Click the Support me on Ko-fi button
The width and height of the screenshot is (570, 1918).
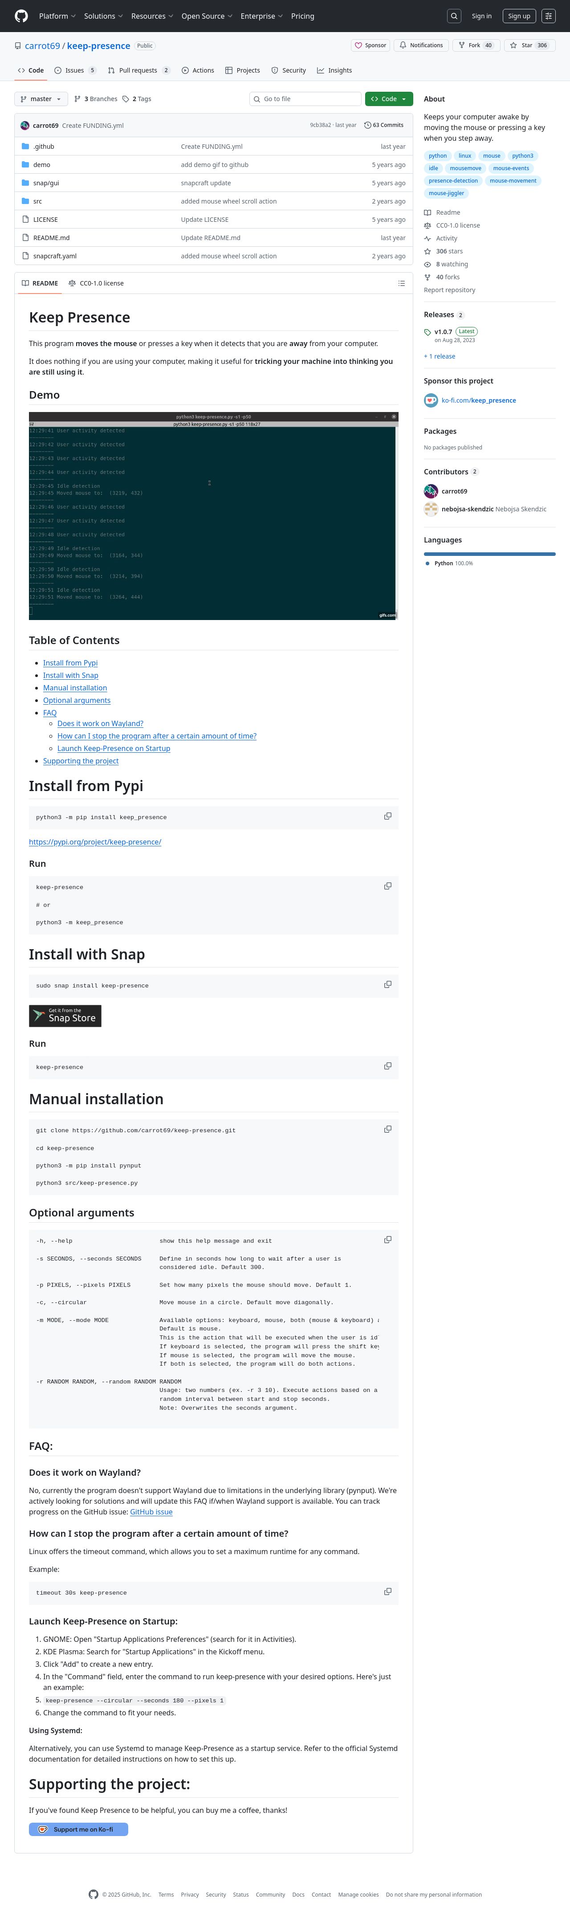pyautogui.click(x=78, y=1828)
